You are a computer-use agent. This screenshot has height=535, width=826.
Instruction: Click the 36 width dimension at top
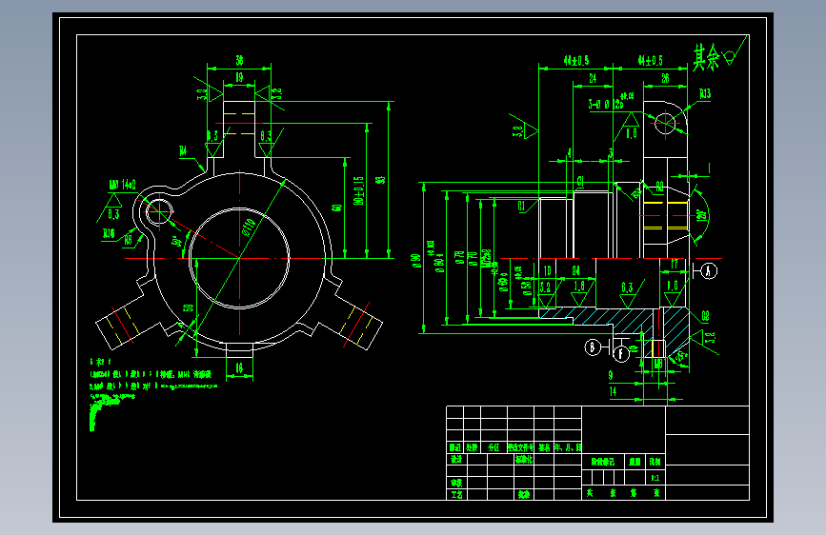240,60
